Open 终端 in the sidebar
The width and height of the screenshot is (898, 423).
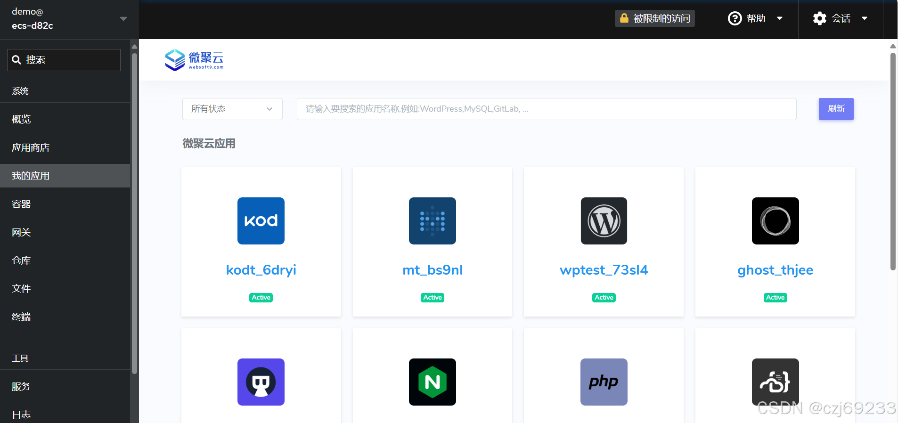coord(65,317)
